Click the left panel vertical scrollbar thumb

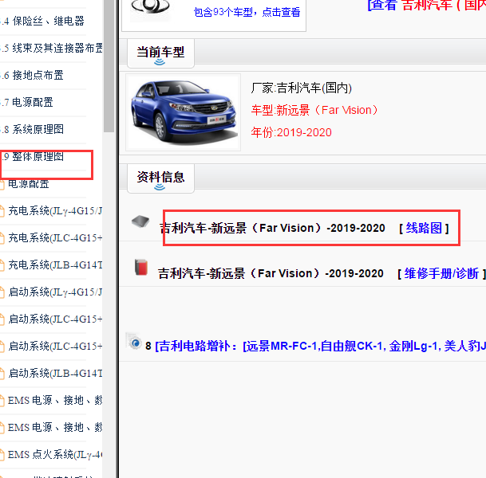[109, 65]
